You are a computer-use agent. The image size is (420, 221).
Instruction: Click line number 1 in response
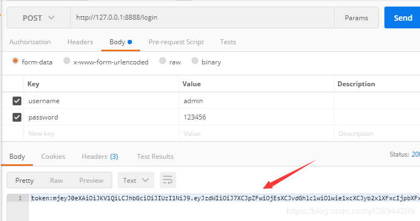[20, 198]
